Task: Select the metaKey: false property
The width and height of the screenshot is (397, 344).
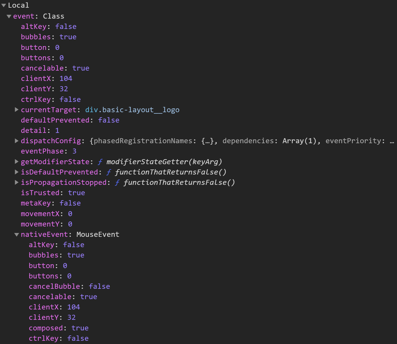Action: point(51,203)
